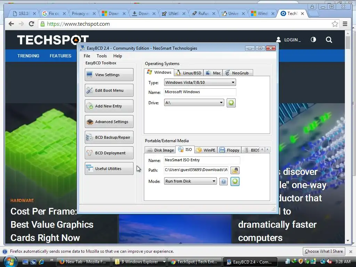This screenshot has height=267, width=356.
Task: Open BCD Backup/Repair section
Action: click(x=109, y=137)
